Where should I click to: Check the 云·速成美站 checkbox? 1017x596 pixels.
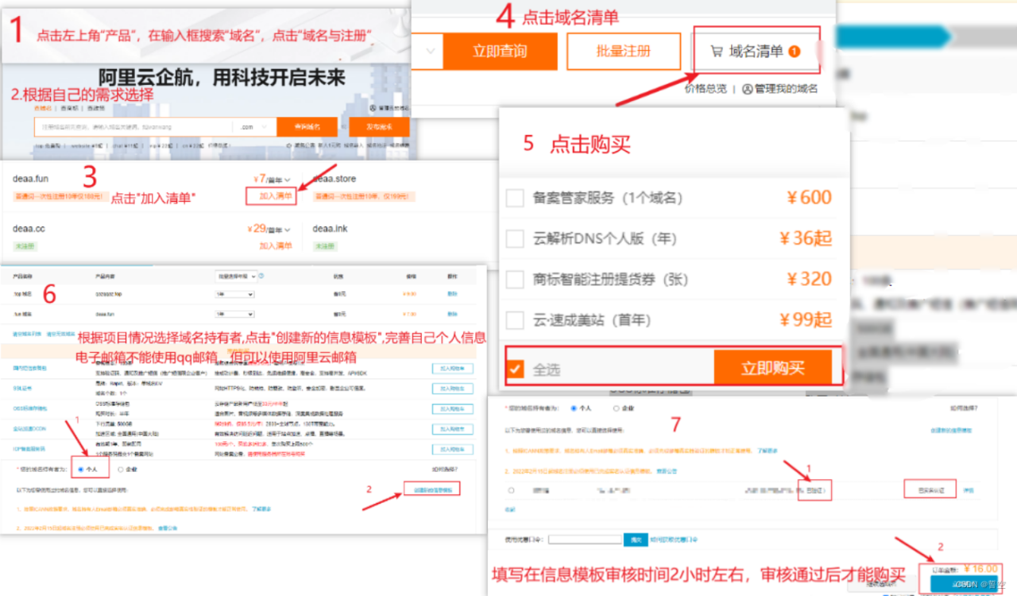pyautogui.click(x=514, y=319)
